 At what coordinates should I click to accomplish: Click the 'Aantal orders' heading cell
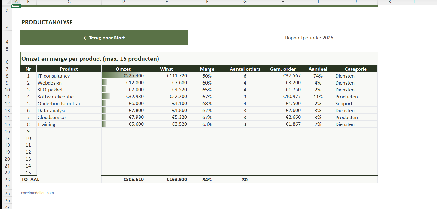[x=245, y=69]
